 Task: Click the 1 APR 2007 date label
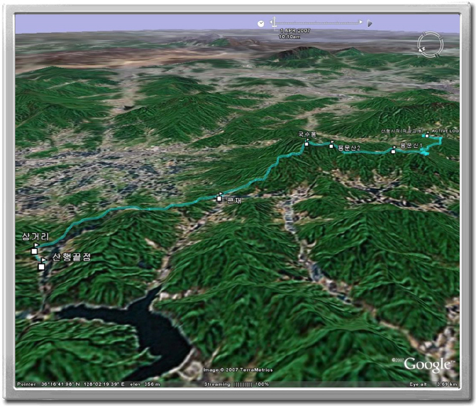pos(295,31)
